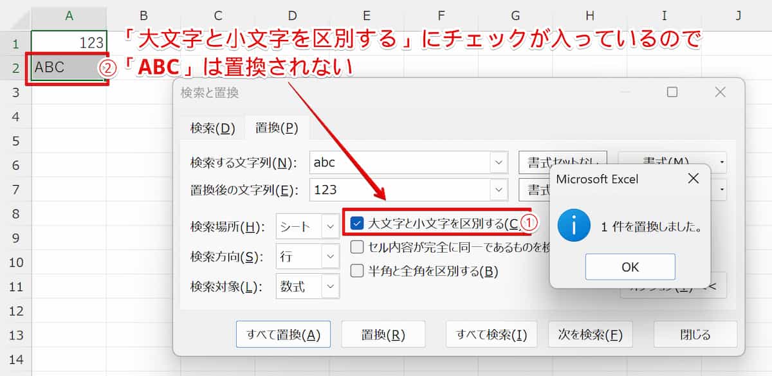Select the 置換(P) tab
The image size is (772, 376).
tap(276, 127)
